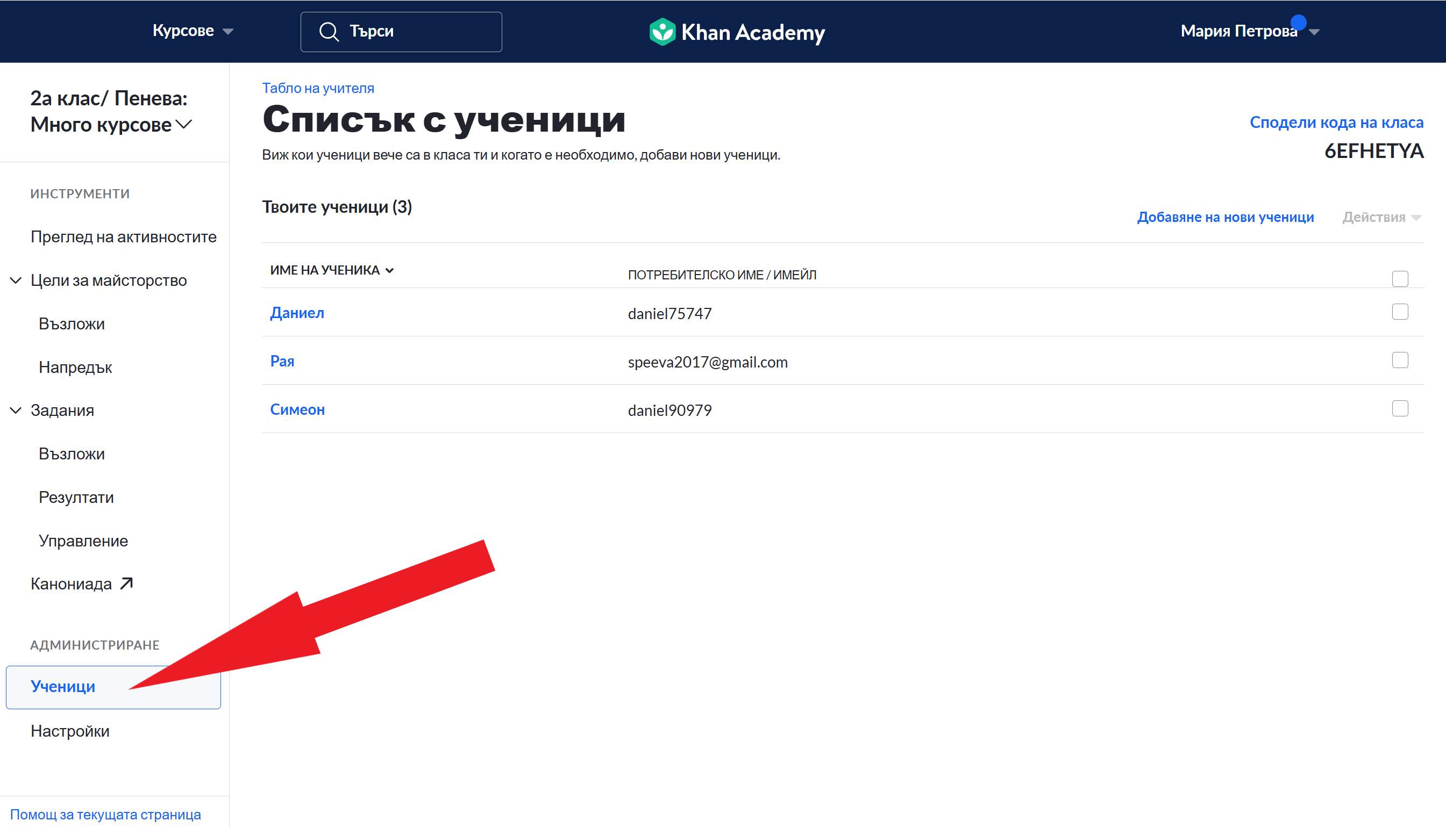Open Напредък in the sidebar
Image resolution: width=1446 pixels, height=828 pixels.
76,368
